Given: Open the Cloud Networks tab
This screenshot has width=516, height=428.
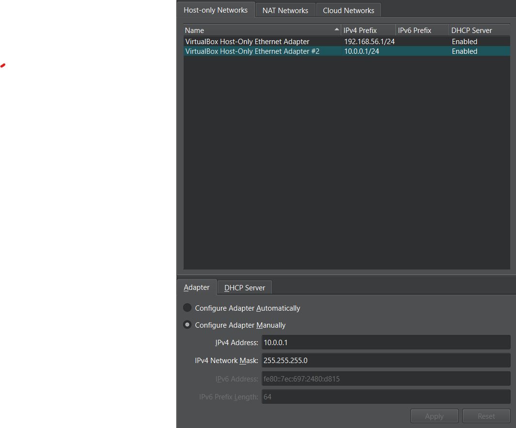Looking at the screenshot, I should [348, 11].
